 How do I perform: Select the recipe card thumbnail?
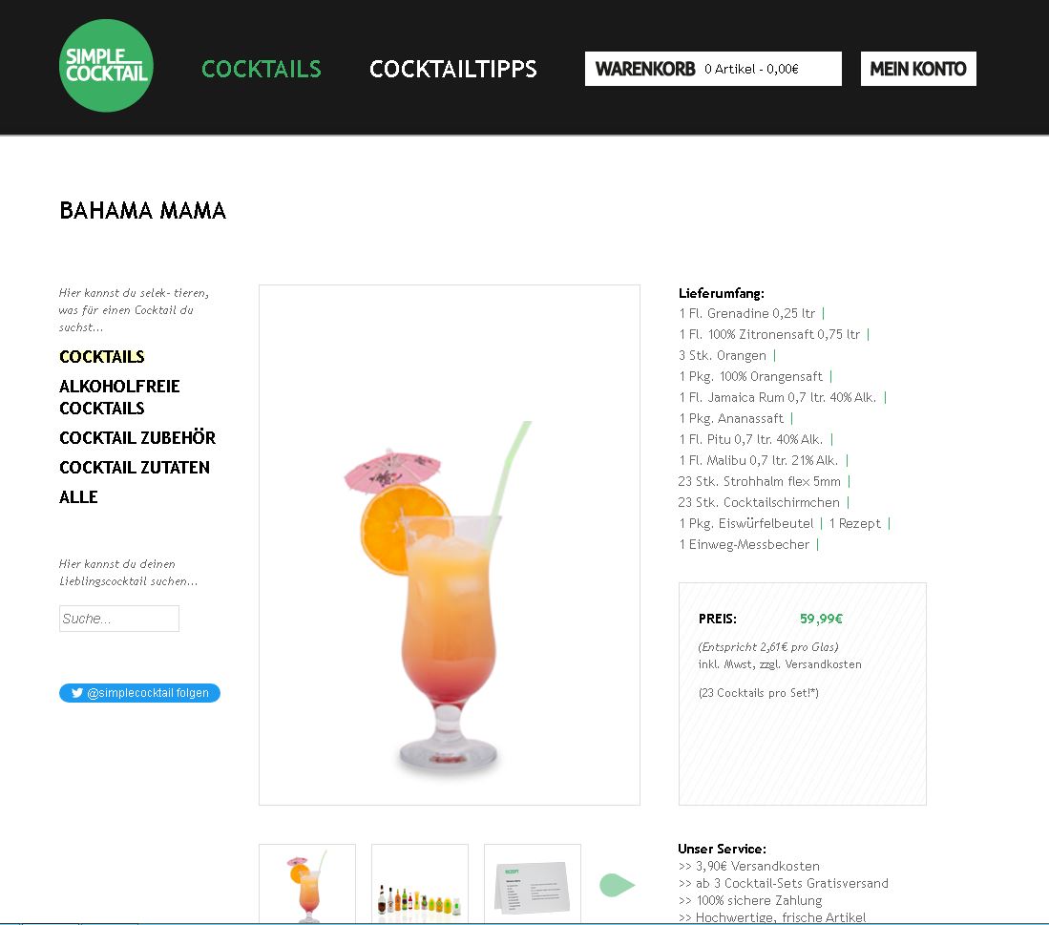[532, 884]
